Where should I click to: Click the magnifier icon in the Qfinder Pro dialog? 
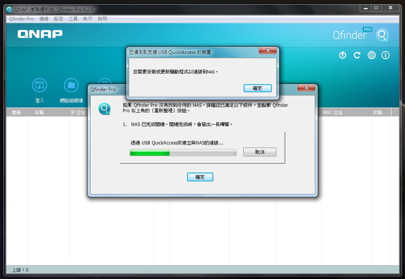[105, 109]
